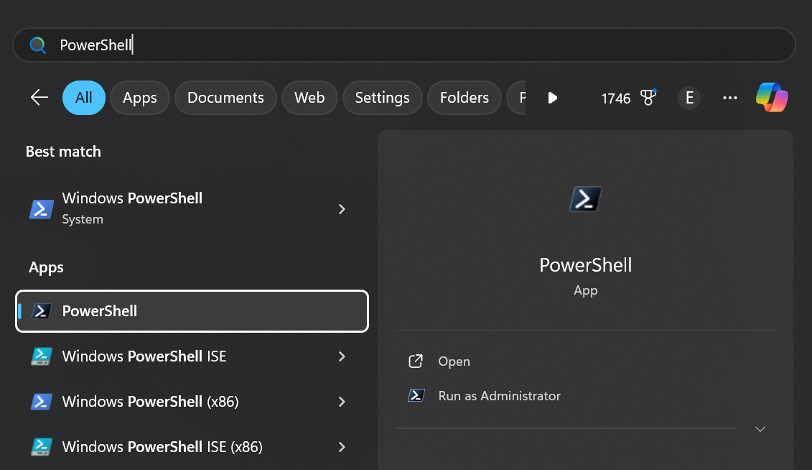The height and width of the screenshot is (470, 812).
Task: Select Windows PowerShell (x86) result
Action: coord(192,402)
